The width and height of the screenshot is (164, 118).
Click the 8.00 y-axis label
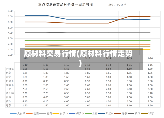pyautogui.click(x=10, y=11)
